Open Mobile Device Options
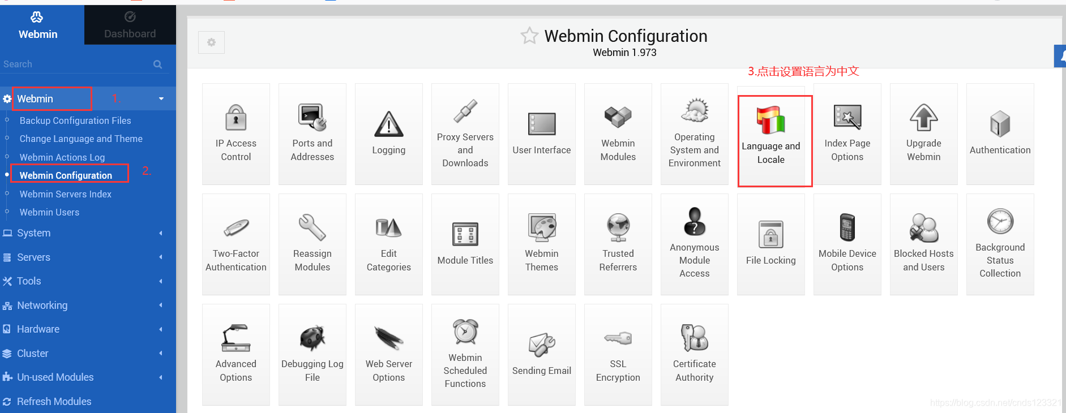This screenshot has width=1066, height=413. coord(847,244)
